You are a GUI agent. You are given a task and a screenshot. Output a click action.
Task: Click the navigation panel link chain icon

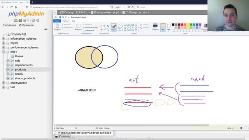point(46,30)
